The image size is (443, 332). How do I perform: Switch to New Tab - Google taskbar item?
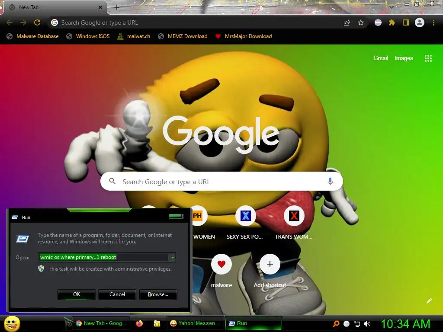click(x=101, y=323)
